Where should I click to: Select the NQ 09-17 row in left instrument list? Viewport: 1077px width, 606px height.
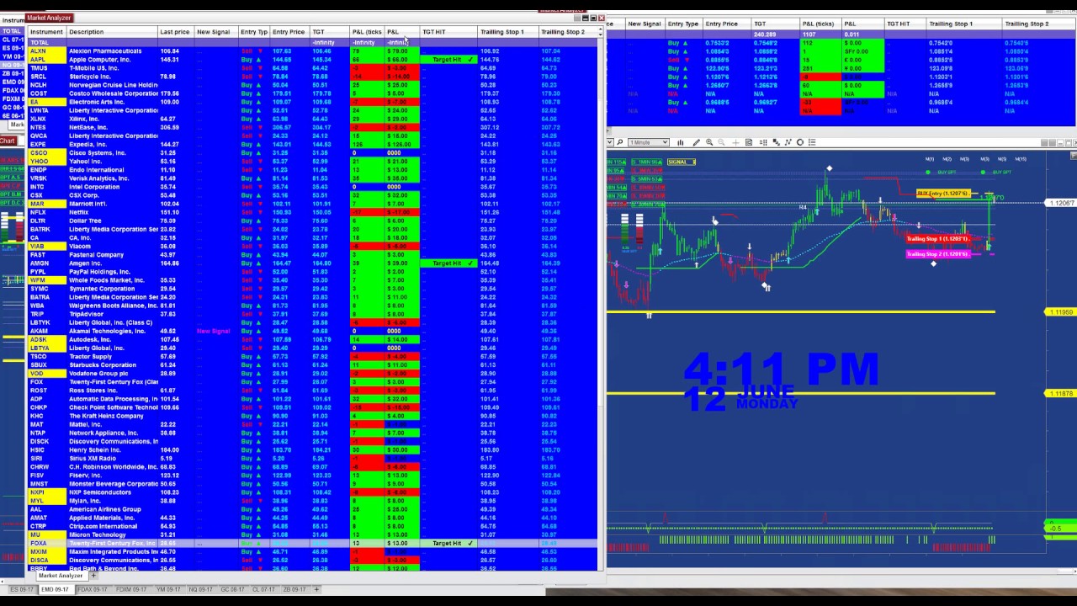pyautogui.click(x=12, y=65)
